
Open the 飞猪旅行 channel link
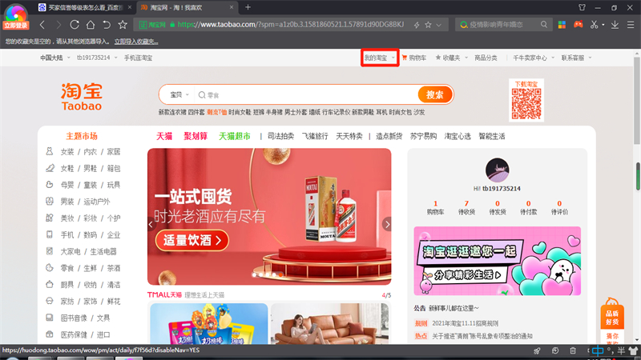[x=315, y=136]
